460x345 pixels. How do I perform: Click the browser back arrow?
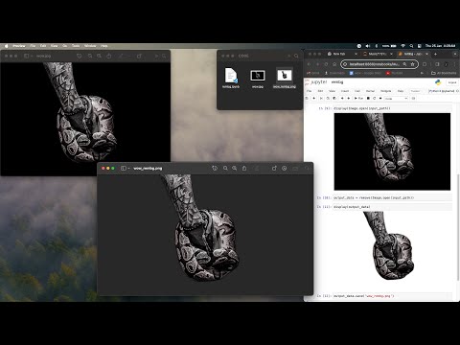tap(309, 64)
